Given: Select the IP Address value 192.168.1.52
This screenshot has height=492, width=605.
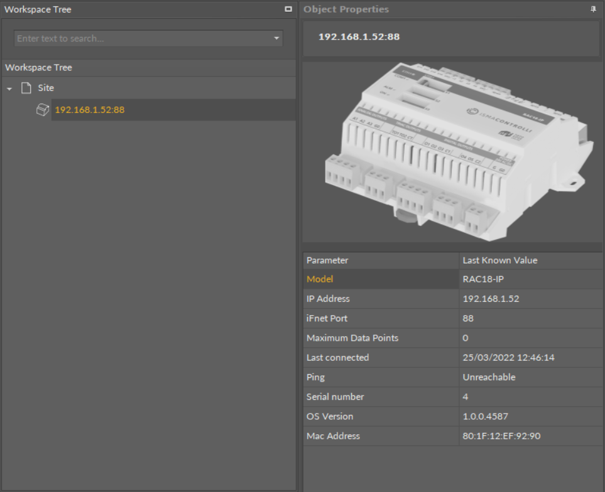Looking at the screenshot, I should (491, 299).
